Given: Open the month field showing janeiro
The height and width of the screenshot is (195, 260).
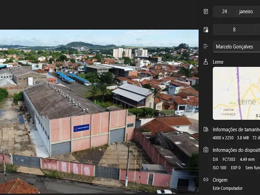Looking at the screenshot, I should (x=248, y=12).
